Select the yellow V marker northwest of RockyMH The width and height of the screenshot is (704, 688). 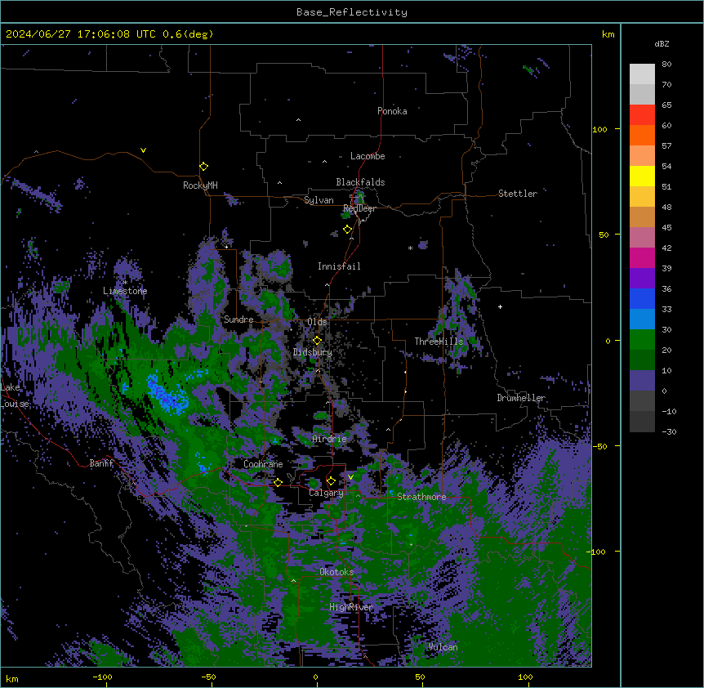tap(143, 150)
